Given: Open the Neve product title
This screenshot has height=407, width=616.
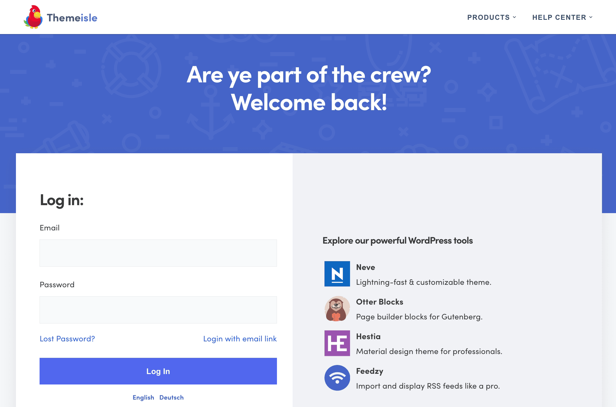Looking at the screenshot, I should coord(365,267).
